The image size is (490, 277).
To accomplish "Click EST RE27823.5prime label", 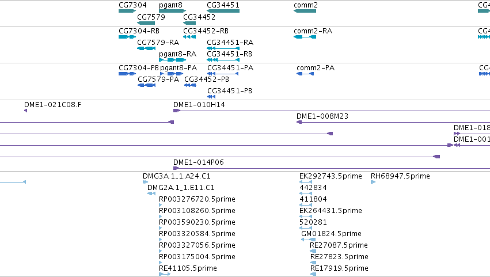I will point(339,257).
